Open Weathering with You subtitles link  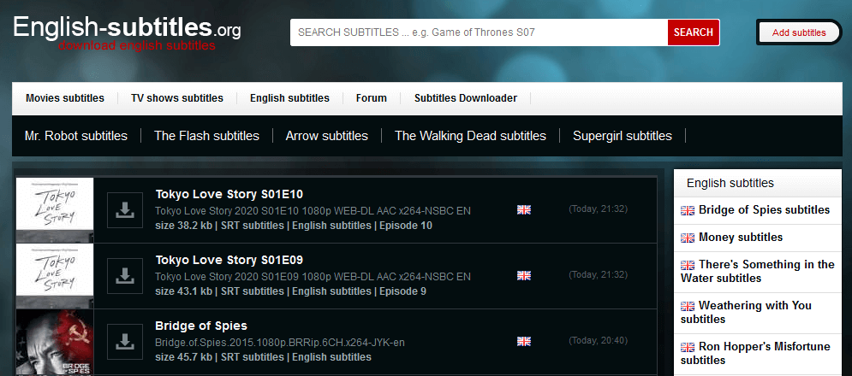tap(746, 312)
